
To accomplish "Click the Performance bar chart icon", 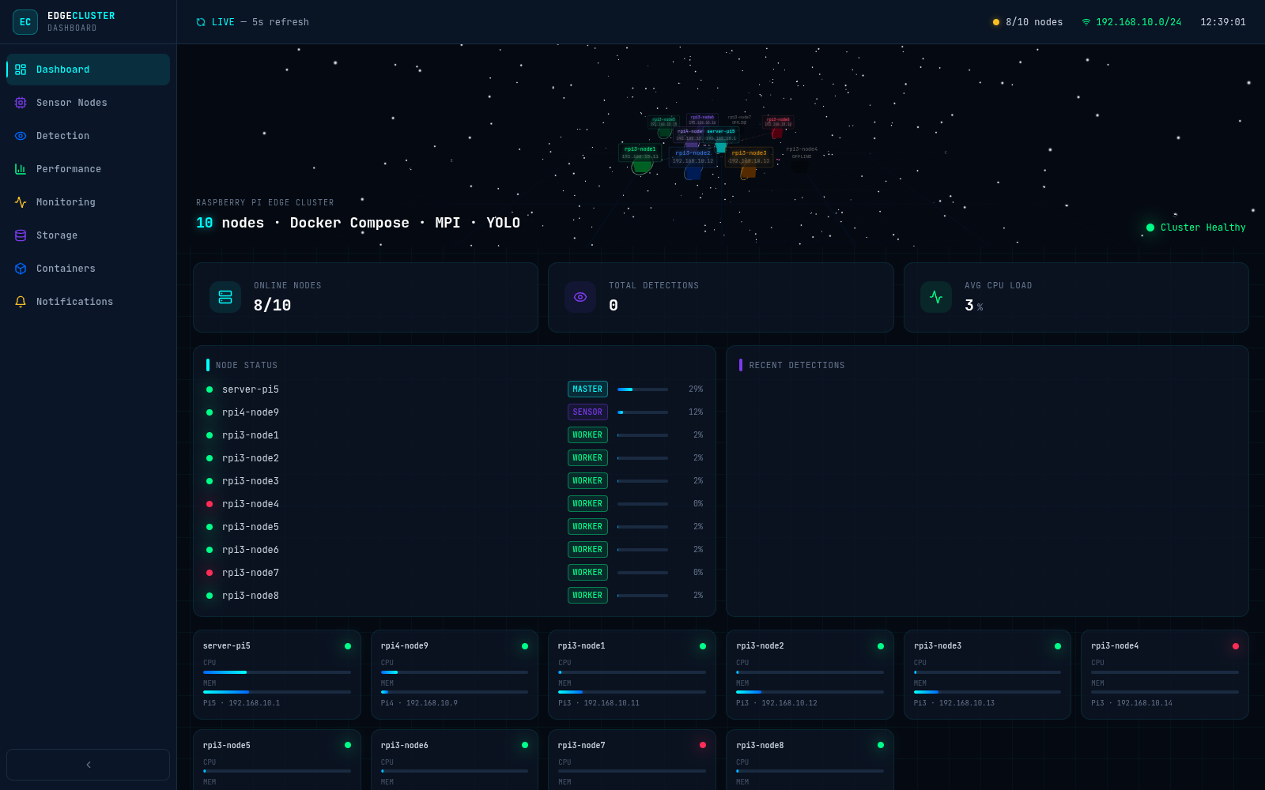I will coord(21,169).
